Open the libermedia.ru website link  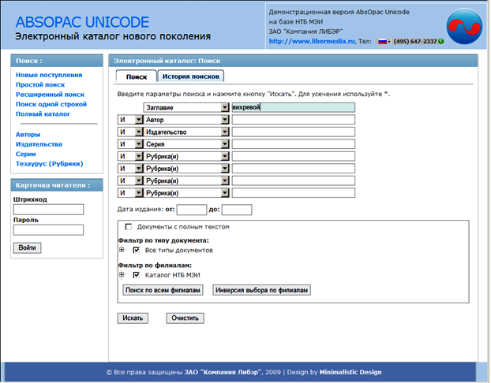[312, 41]
